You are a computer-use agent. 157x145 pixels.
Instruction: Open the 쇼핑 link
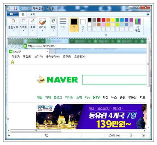pos(79,97)
